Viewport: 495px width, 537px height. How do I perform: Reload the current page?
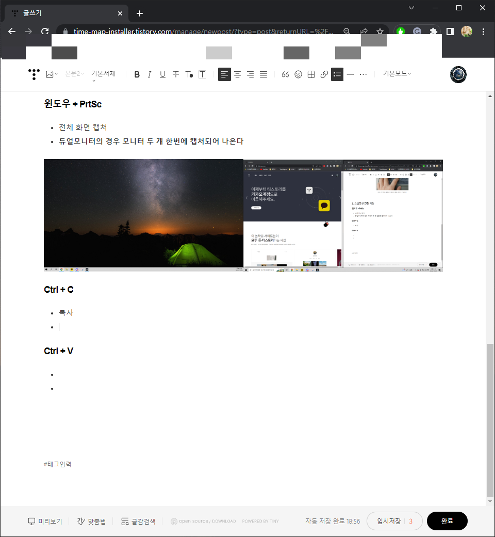tap(45, 31)
